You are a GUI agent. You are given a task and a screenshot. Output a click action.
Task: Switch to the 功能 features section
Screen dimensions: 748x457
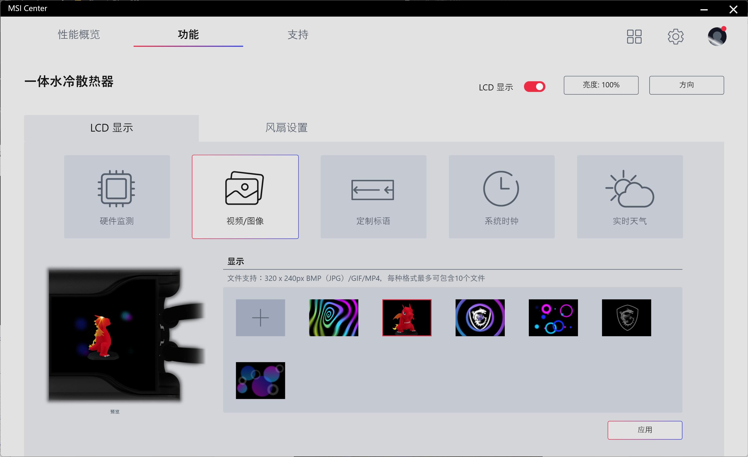click(188, 35)
